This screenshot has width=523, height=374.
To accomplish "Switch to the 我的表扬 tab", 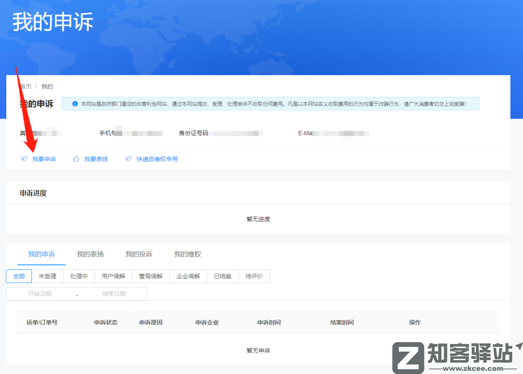I will pos(89,254).
